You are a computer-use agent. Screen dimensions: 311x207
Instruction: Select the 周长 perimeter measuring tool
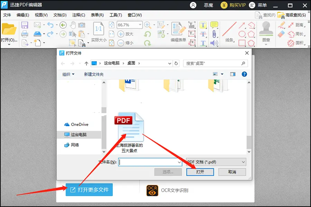tap(297, 34)
